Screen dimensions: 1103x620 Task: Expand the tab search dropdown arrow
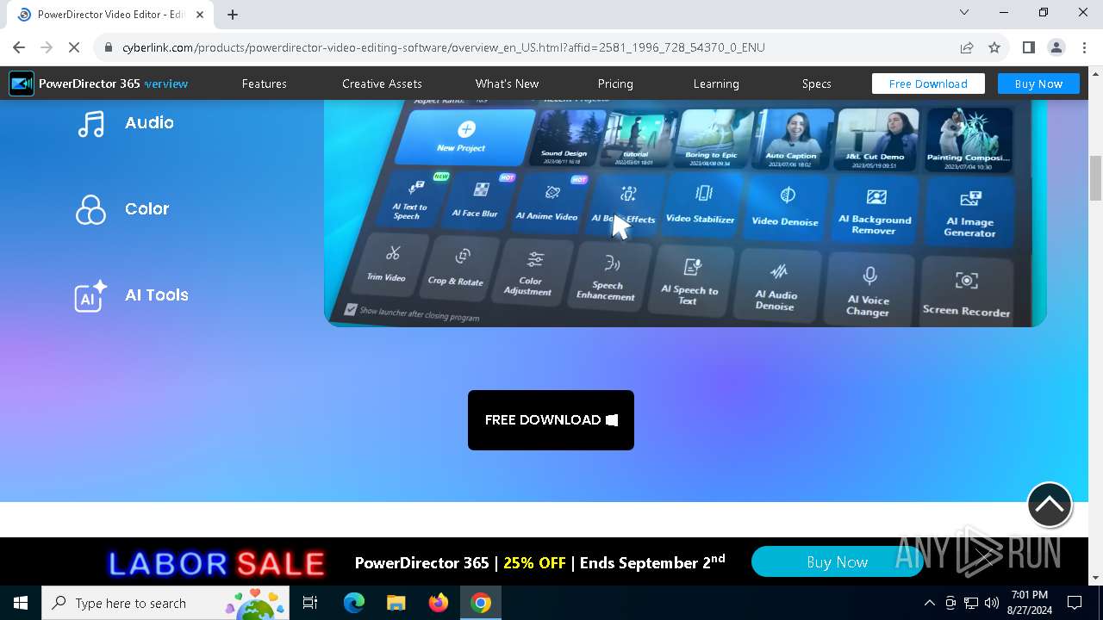click(964, 13)
